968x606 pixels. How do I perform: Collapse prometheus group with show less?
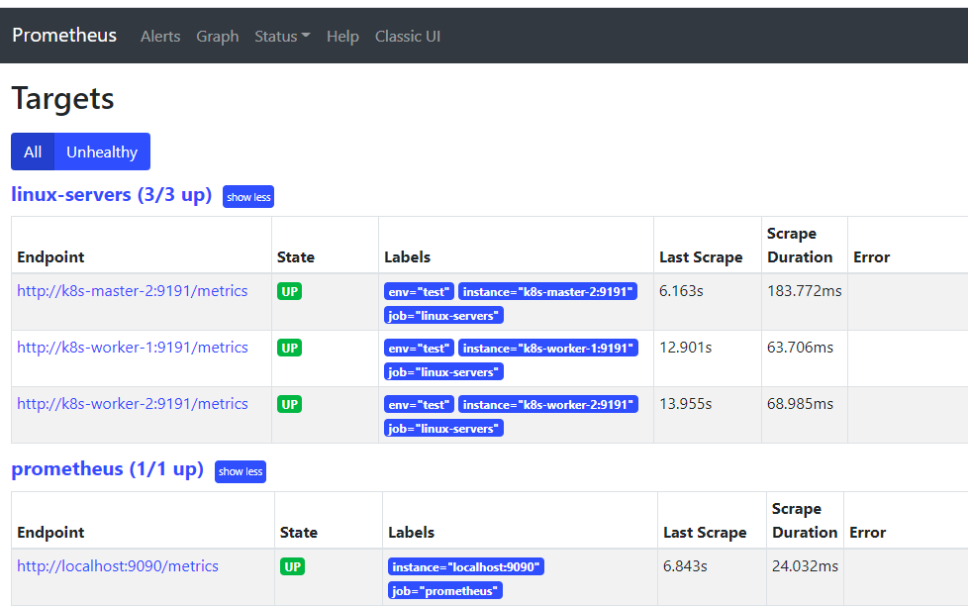pyautogui.click(x=241, y=472)
